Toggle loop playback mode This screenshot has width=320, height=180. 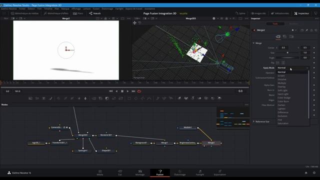(x=139, y=91)
